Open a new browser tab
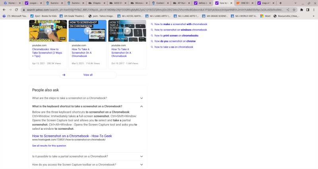Screen dimensions: 318x169 pos(280,3)
